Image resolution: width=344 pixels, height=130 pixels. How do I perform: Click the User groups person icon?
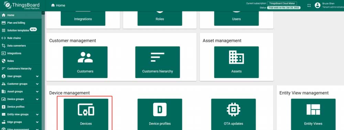pos(3,76)
